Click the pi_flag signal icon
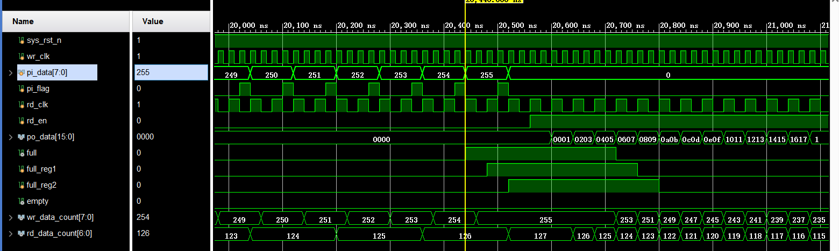The width and height of the screenshot is (839, 251). click(22, 88)
